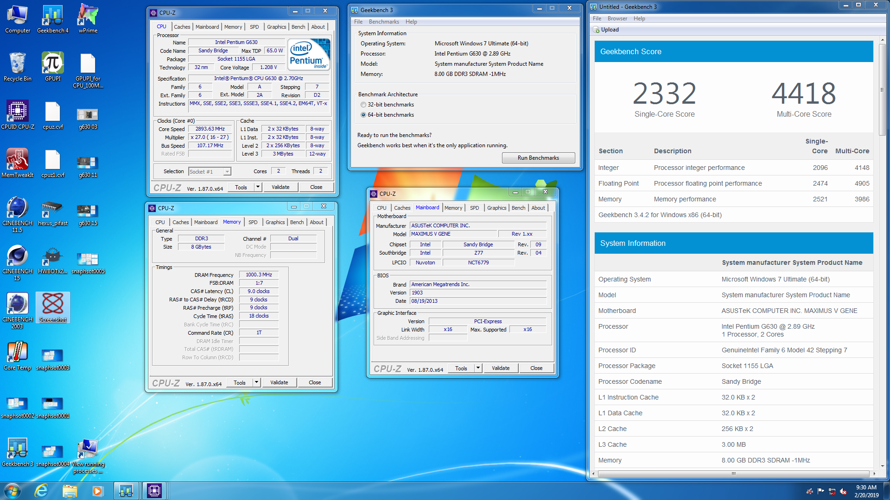Expand Tools dropdown arrow in CPU-Z Mainboard window
Image resolution: width=890 pixels, height=500 pixels.
(478, 368)
